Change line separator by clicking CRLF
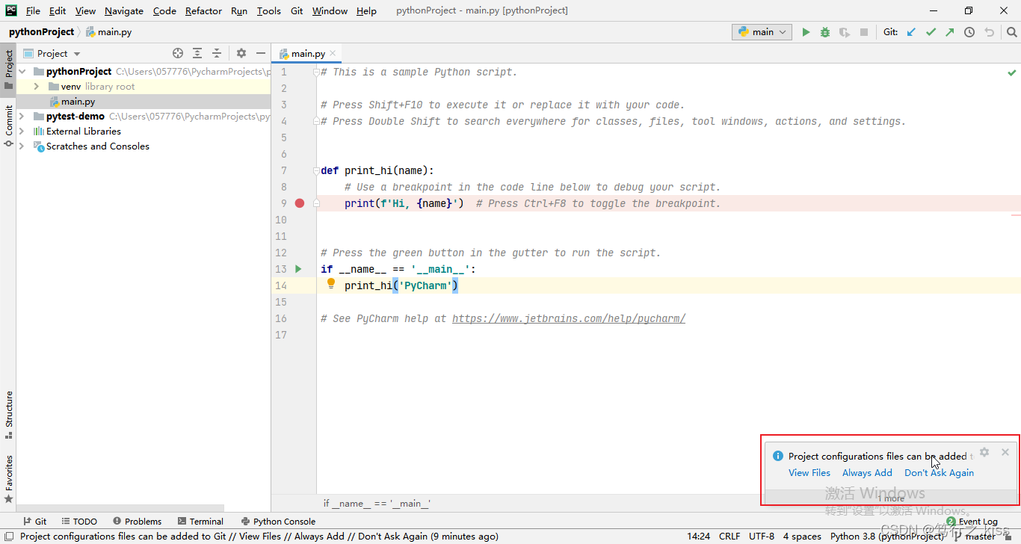Screen dimensions: 1021x544 pos(729,536)
